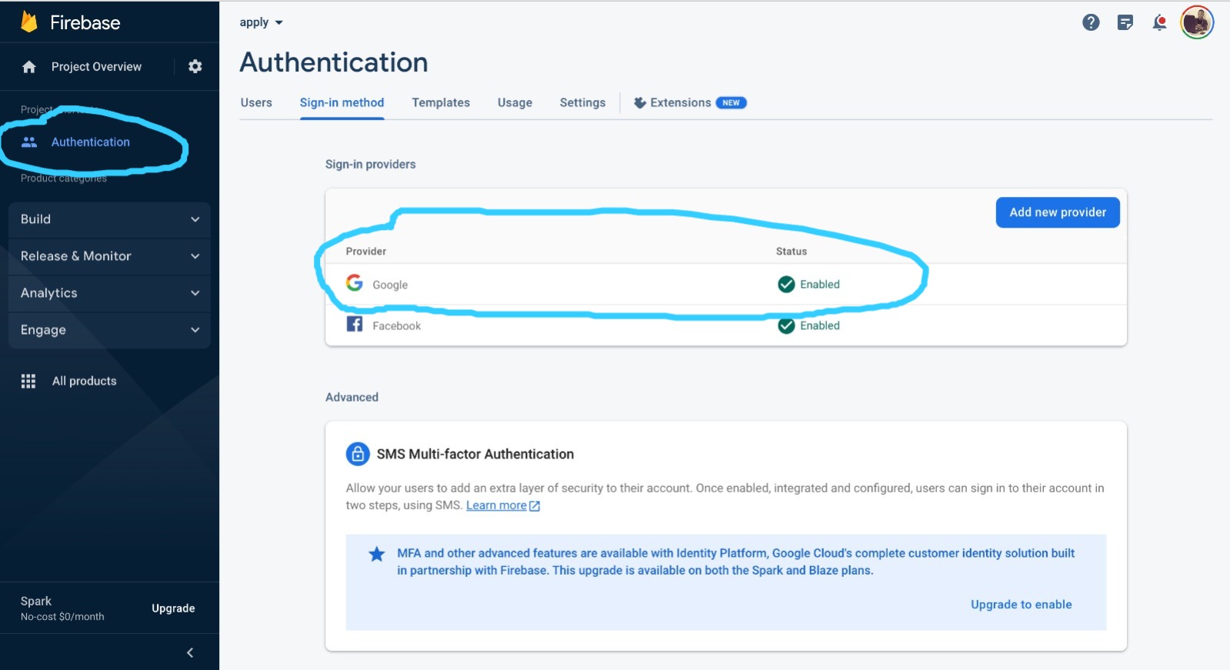1230x670 pixels.
Task: Open the release notes icon in header
Action: (x=1125, y=22)
